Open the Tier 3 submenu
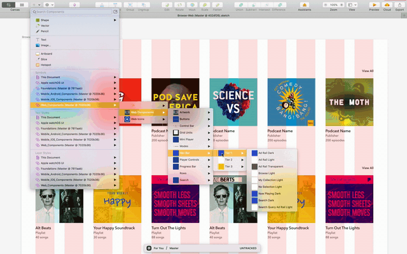 point(230,166)
